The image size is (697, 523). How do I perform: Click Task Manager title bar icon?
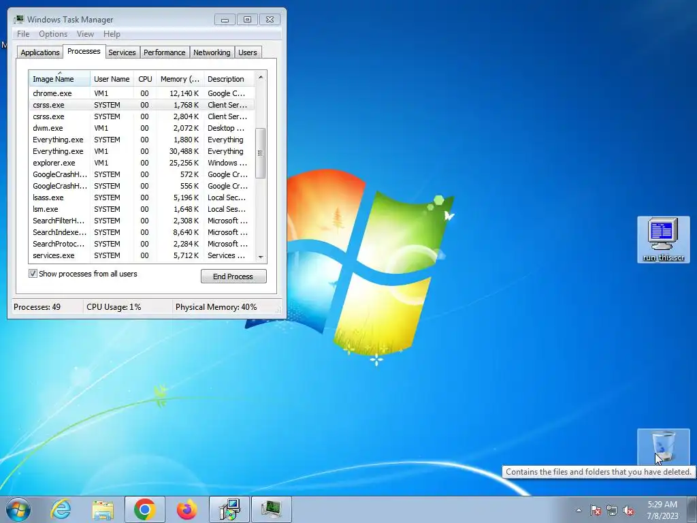[x=18, y=19]
